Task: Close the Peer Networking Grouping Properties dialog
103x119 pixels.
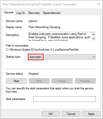Action: click(99, 4)
